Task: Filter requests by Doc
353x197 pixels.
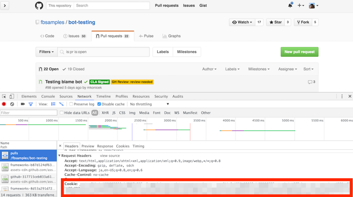Action: pos(167,113)
